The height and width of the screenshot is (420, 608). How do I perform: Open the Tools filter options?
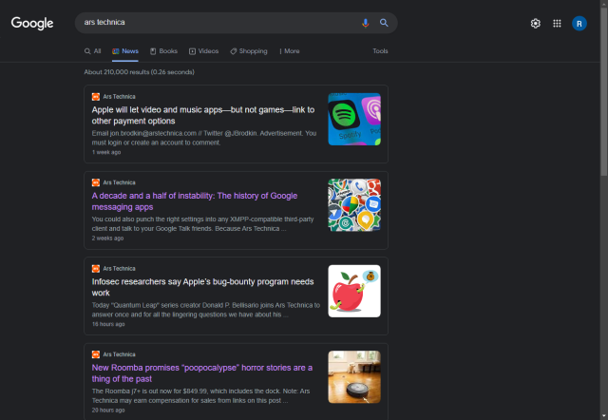click(x=380, y=51)
